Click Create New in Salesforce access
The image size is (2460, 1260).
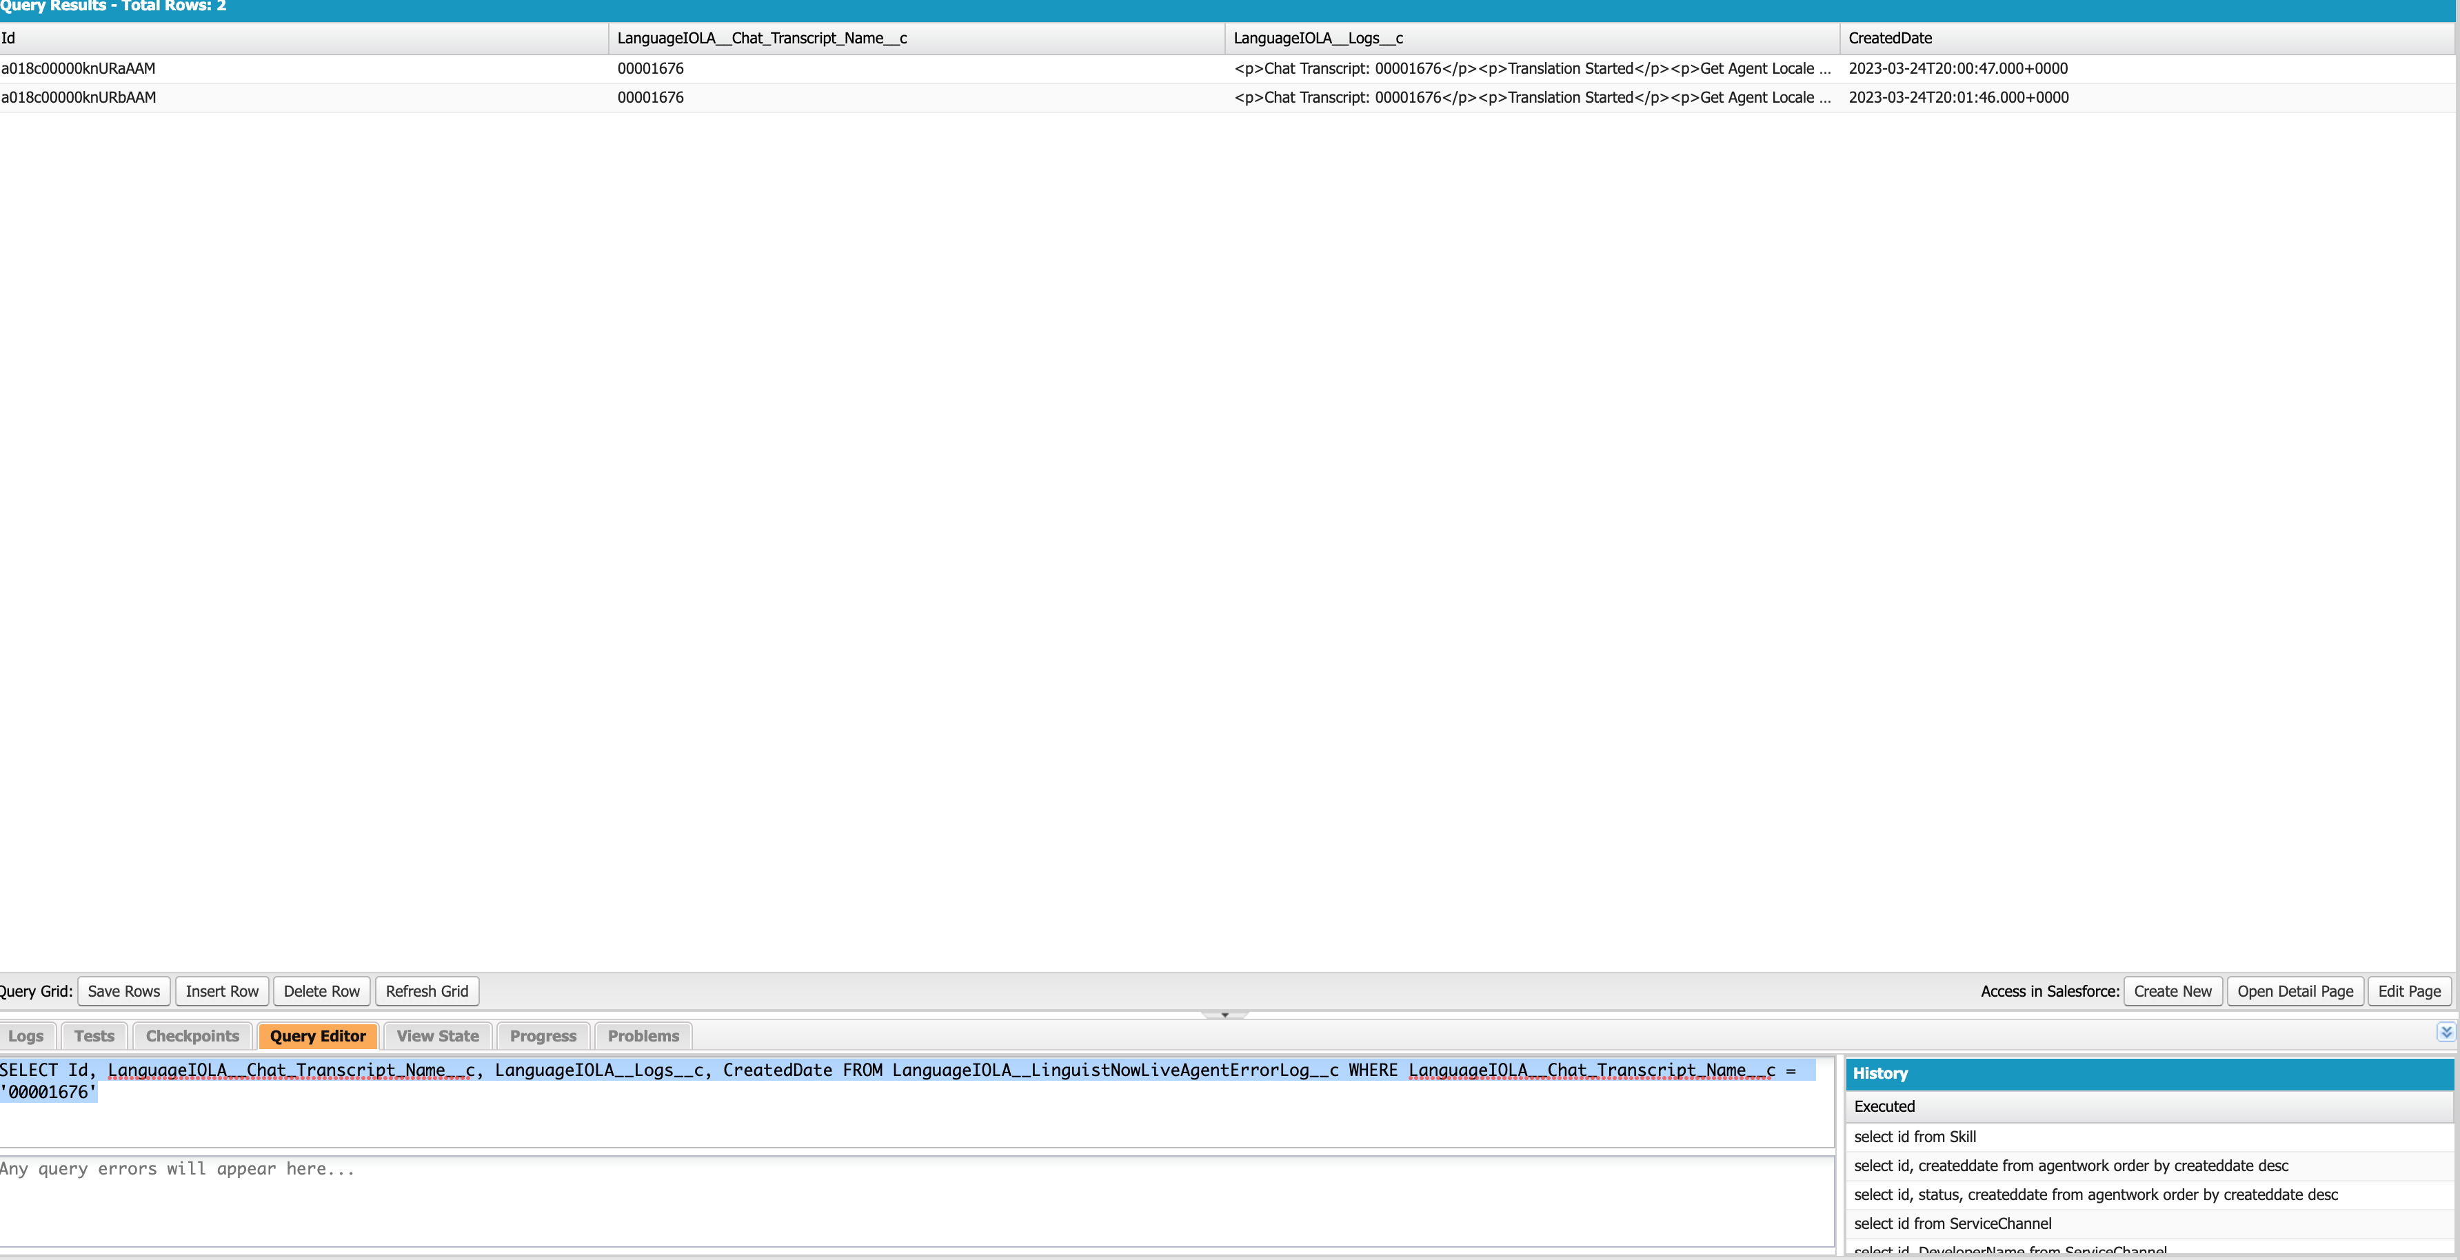[2172, 990]
